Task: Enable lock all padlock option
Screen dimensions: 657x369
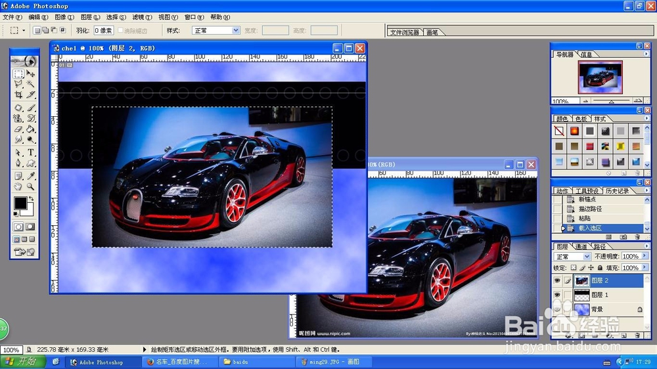Action: coord(600,268)
